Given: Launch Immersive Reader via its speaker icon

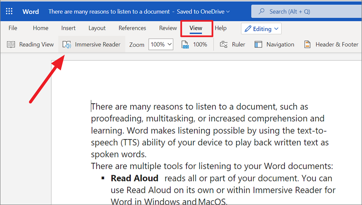Looking at the screenshot, I should 67,44.
